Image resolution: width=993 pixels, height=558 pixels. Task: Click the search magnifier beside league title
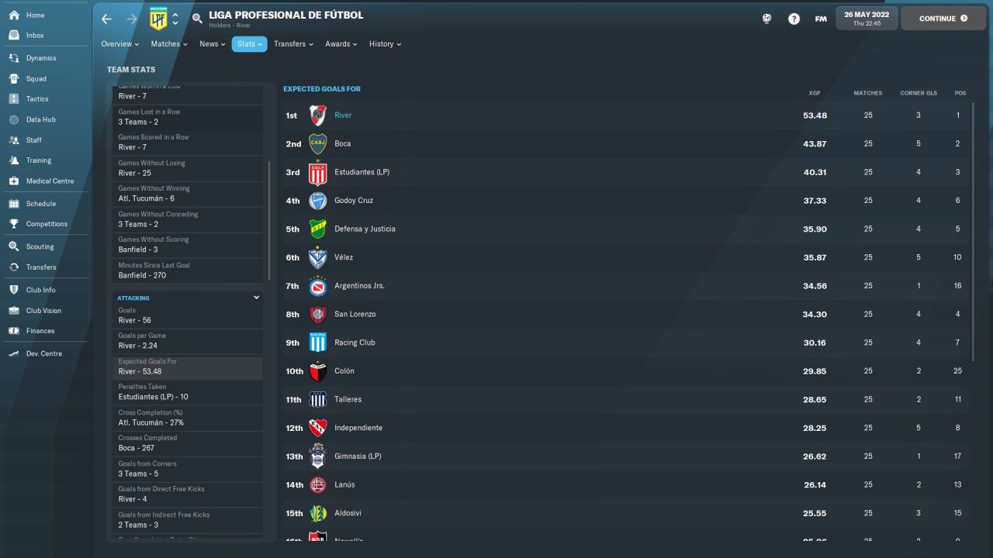pyautogui.click(x=197, y=19)
